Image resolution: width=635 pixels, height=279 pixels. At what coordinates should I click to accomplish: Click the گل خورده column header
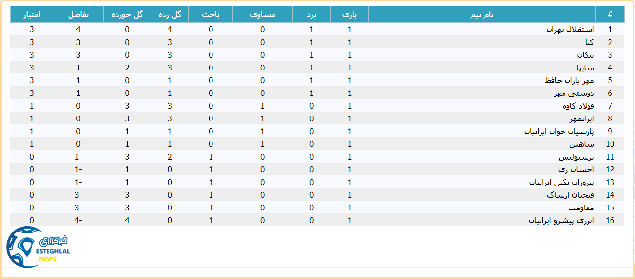(127, 15)
